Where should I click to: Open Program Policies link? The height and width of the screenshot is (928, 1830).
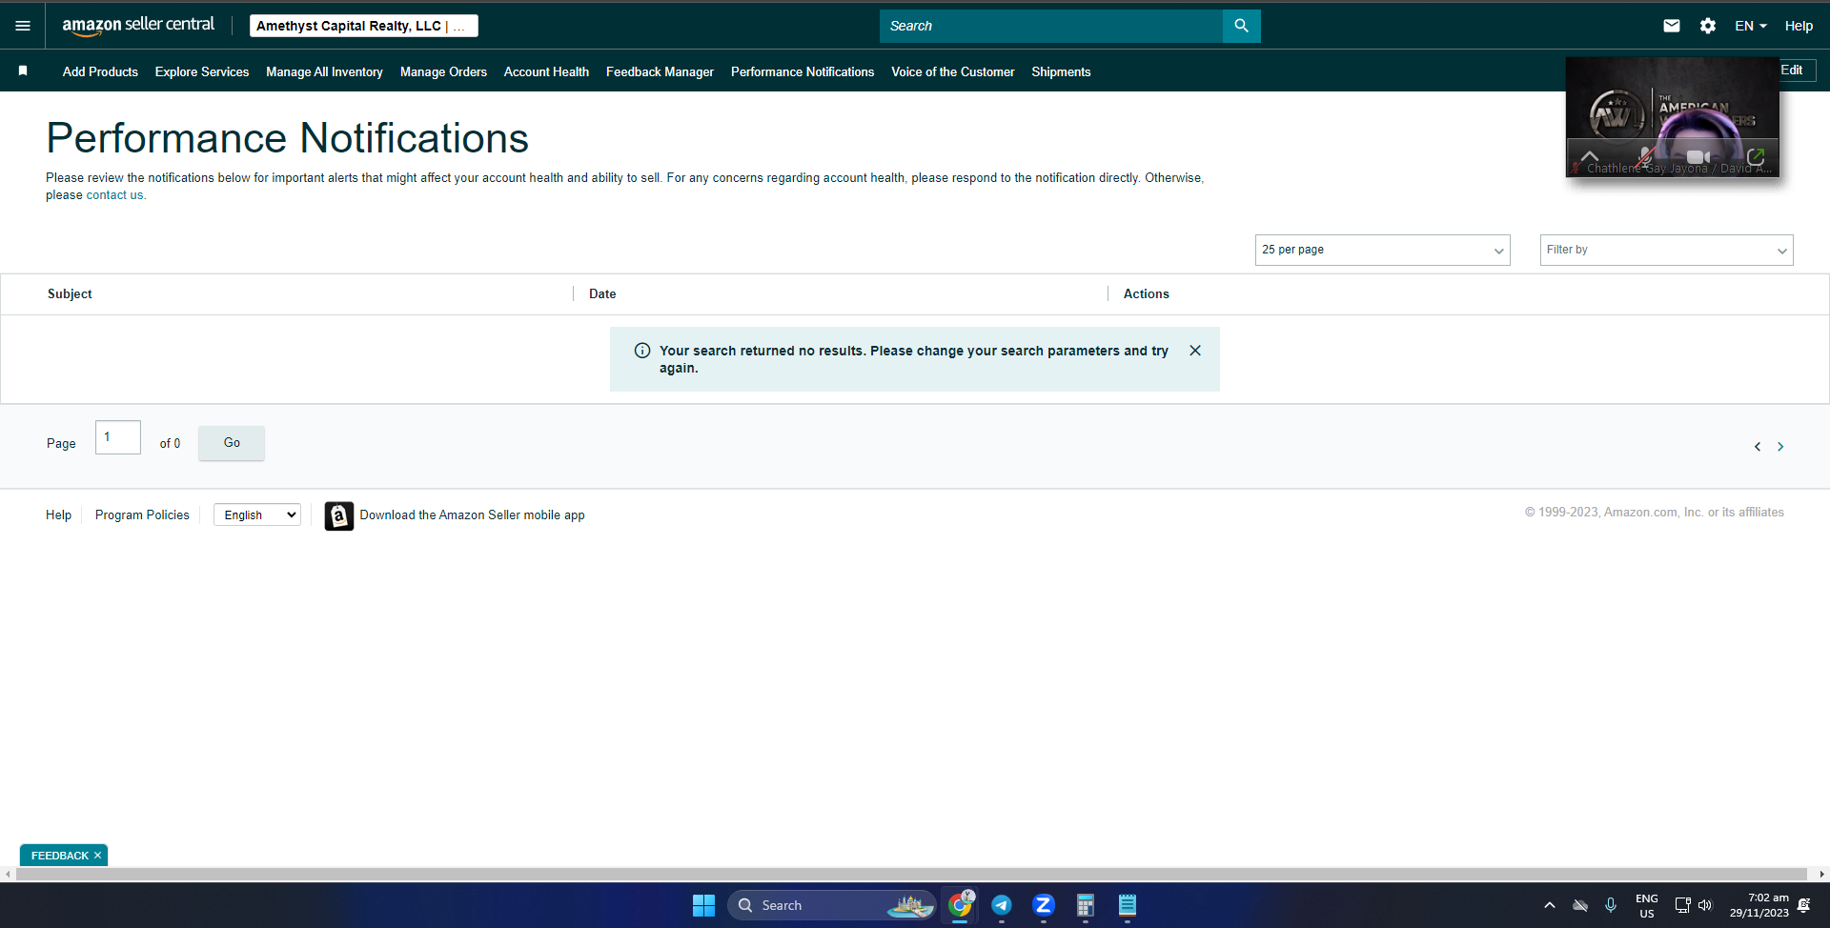pos(142,514)
